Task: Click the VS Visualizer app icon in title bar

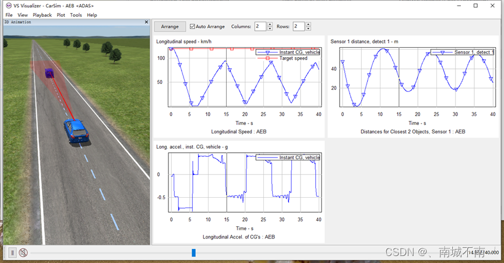Action: pyautogui.click(x=9, y=5)
